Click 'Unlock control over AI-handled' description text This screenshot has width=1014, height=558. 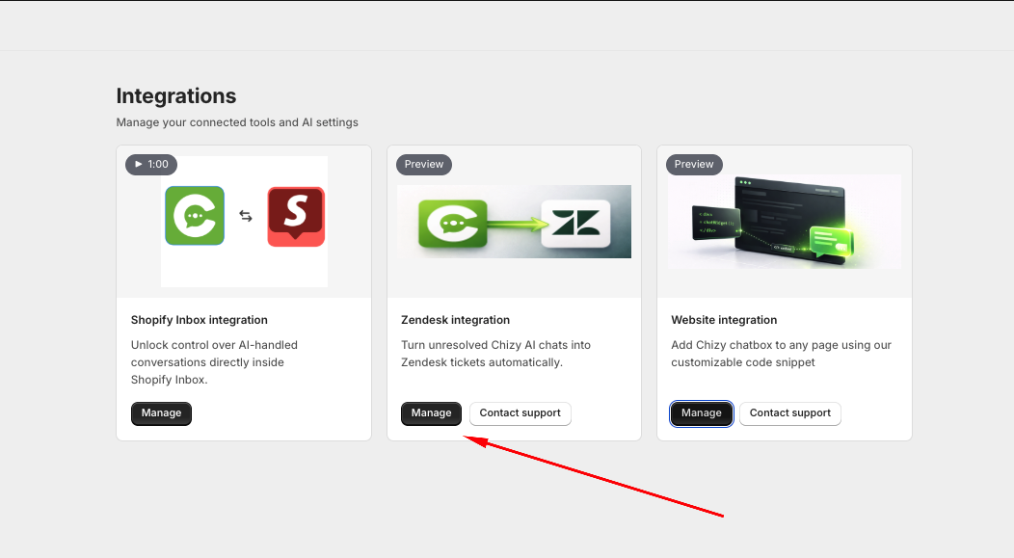coord(214,362)
